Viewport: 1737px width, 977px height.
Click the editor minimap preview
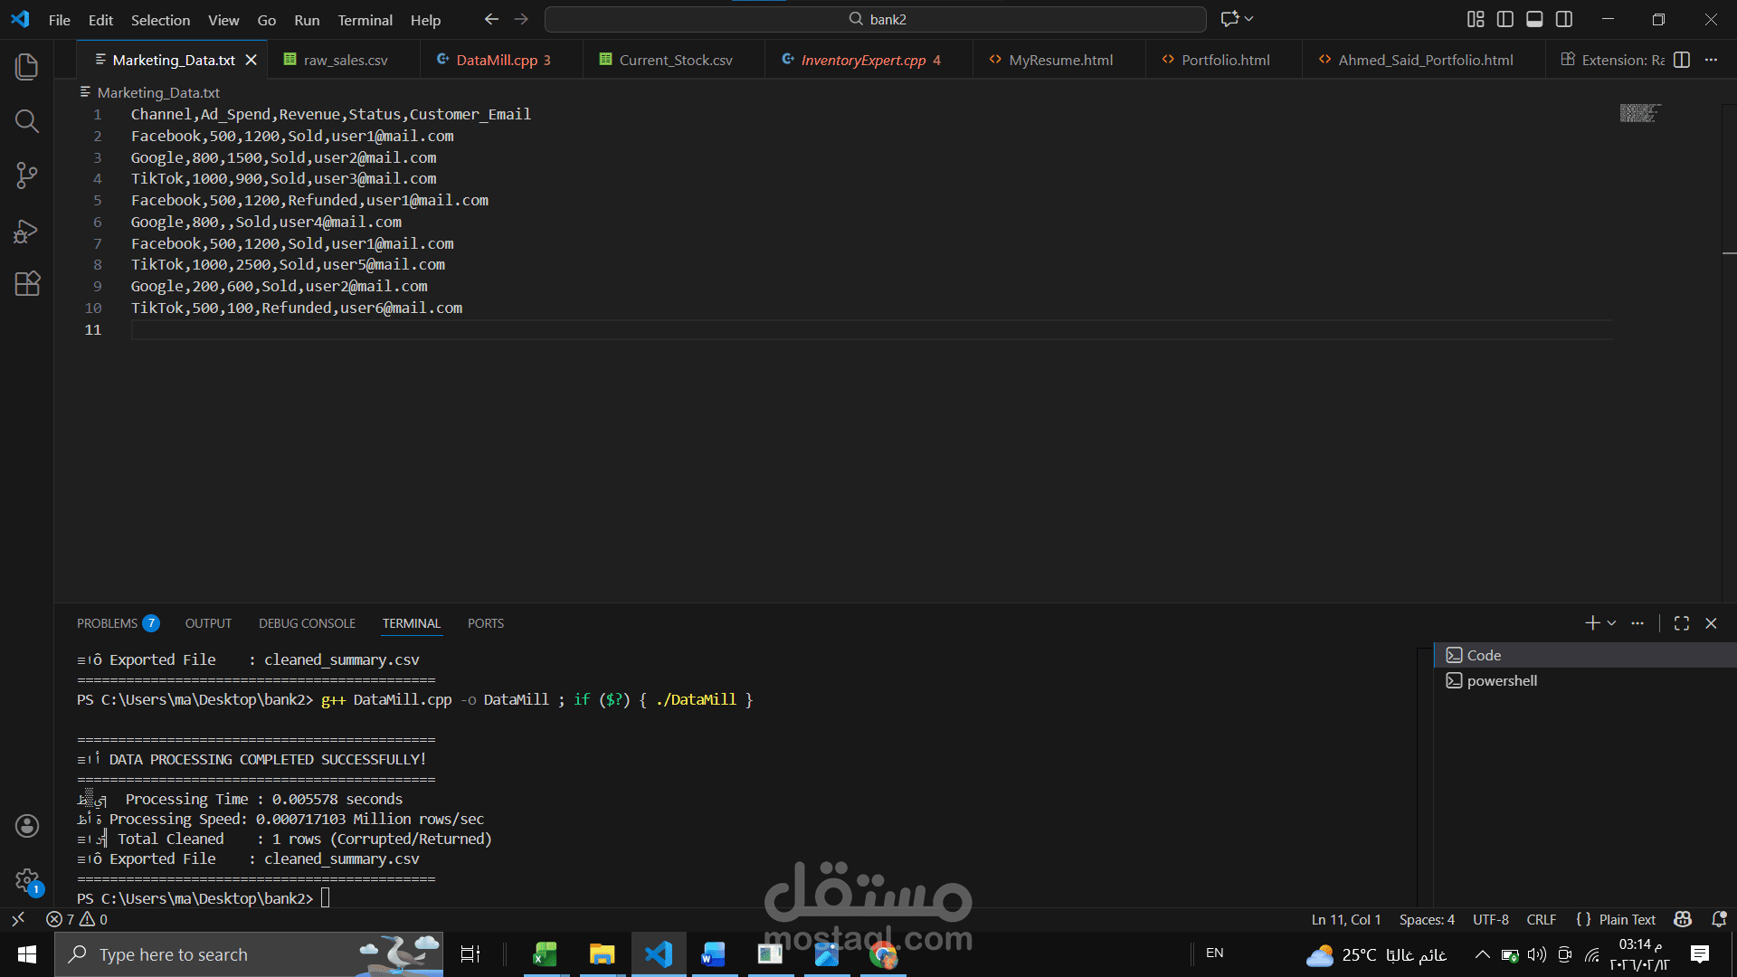pos(1639,113)
